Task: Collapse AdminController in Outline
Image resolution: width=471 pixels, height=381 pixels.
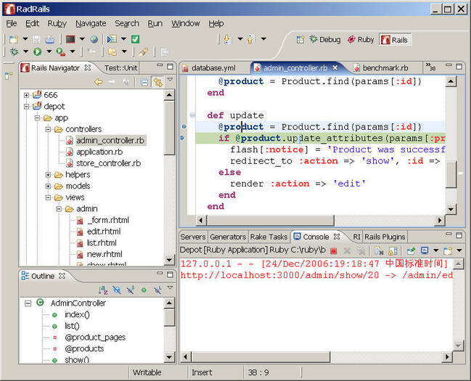Action: pos(28,303)
